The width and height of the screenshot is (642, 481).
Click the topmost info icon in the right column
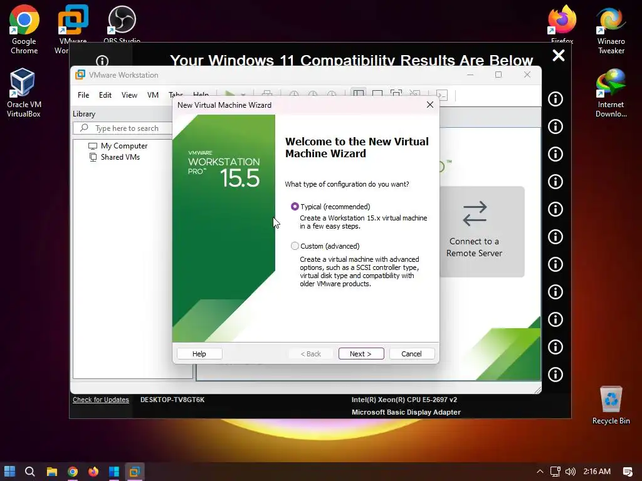click(555, 99)
